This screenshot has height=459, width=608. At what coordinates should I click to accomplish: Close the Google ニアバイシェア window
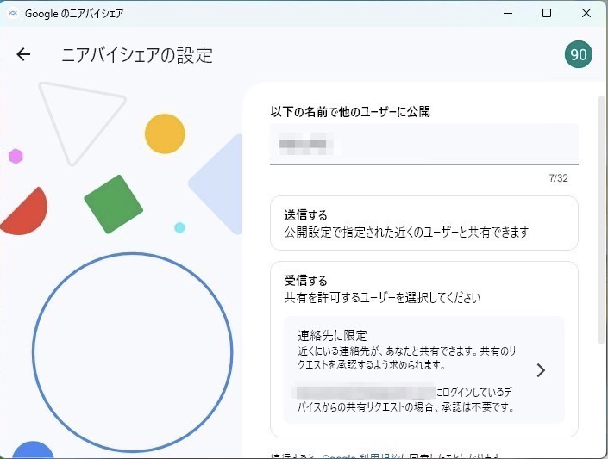coord(586,13)
